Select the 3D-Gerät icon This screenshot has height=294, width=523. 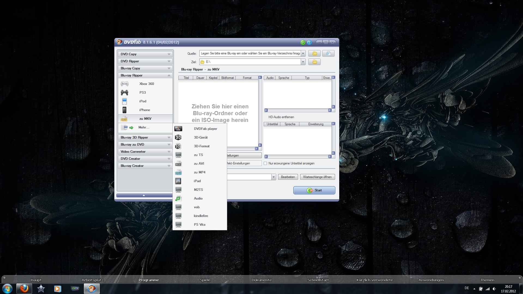[178, 137]
